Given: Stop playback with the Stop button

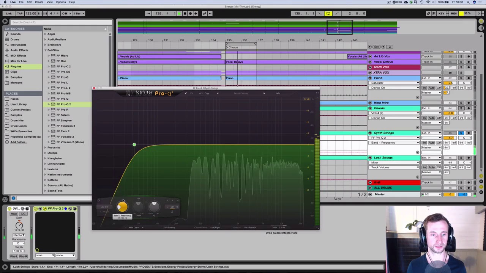Looking at the screenshot, I should pos(185,13).
